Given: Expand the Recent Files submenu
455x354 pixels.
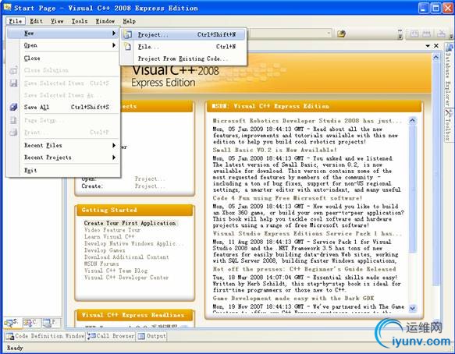Looking at the screenshot, I should (114, 145).
